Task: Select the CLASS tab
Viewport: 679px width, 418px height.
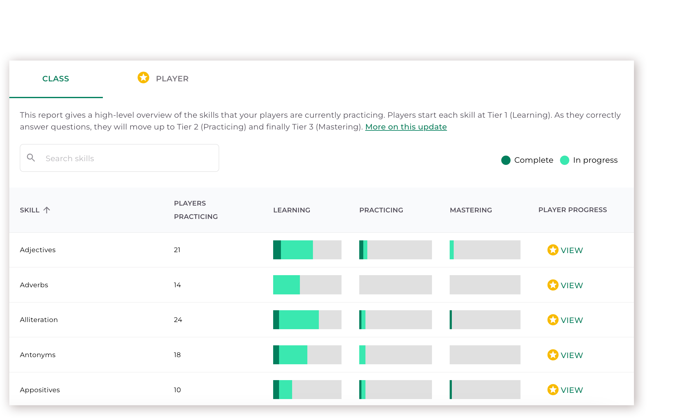Action: [x=56, y=78]
